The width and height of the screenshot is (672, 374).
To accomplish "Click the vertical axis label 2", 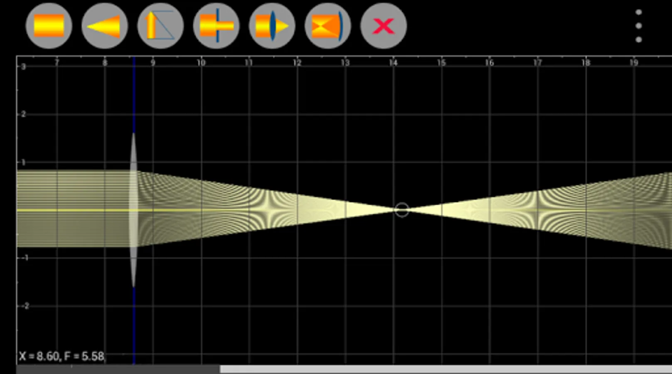I will pyautogui.click(x=23, y=114).
